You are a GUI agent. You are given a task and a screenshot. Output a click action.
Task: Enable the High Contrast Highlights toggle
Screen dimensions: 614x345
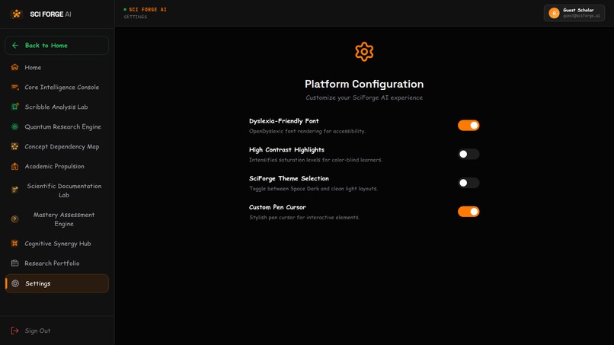(468, 154)
